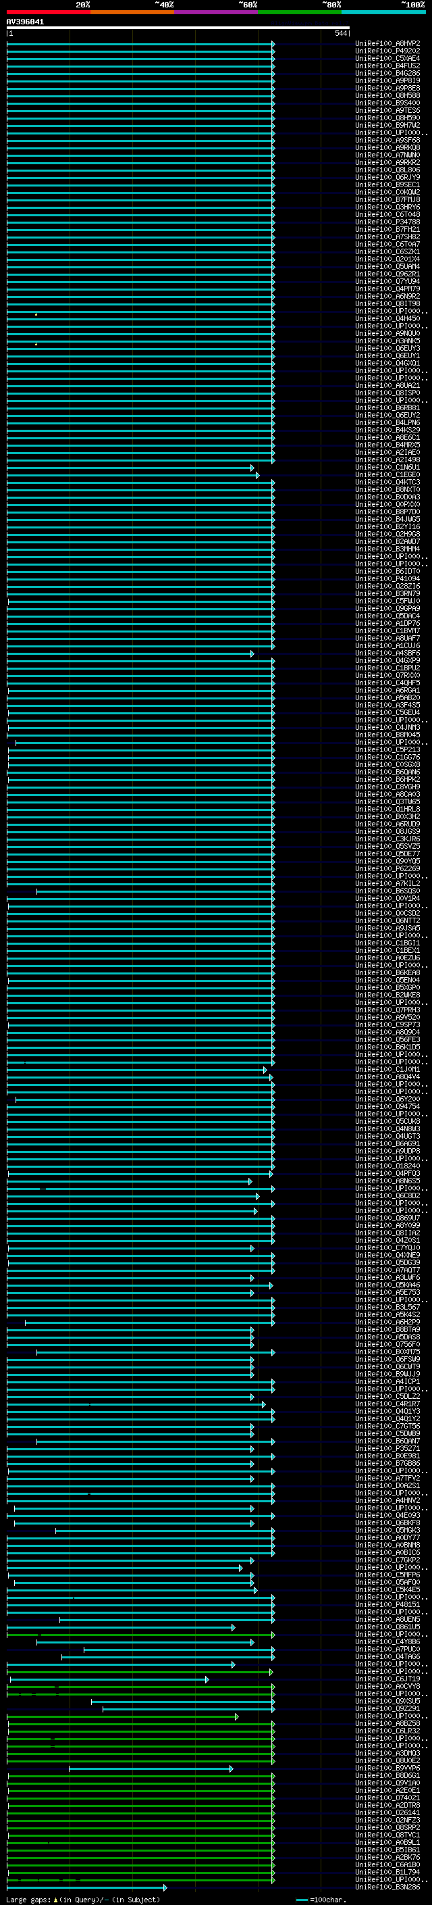Select the UniRef100_B8D6G1 label
The image size is (432, 1905).
(x=387, y=1775)
